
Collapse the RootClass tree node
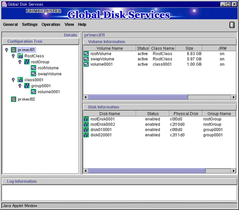pyautogui.click(x=13, y=56)
